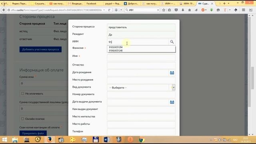Click the 'Телефон' input field

pos(141,132)
